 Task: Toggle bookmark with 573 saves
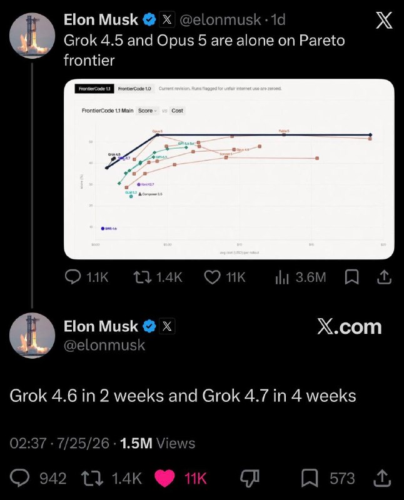click(328, 478)
